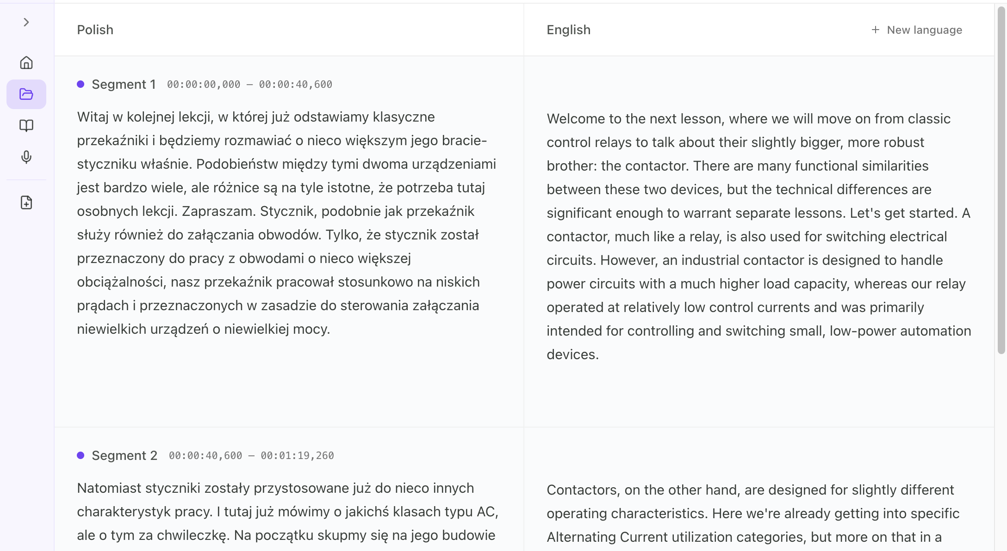This screenshot has height=551, width=1007.
Task: Open the book icon in sidebar
Action: click(x=26, y=126)
